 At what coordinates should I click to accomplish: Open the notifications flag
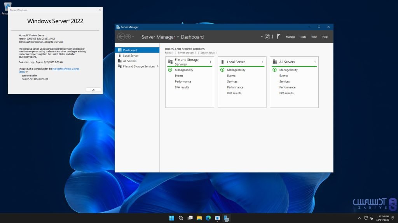[278, 36]
